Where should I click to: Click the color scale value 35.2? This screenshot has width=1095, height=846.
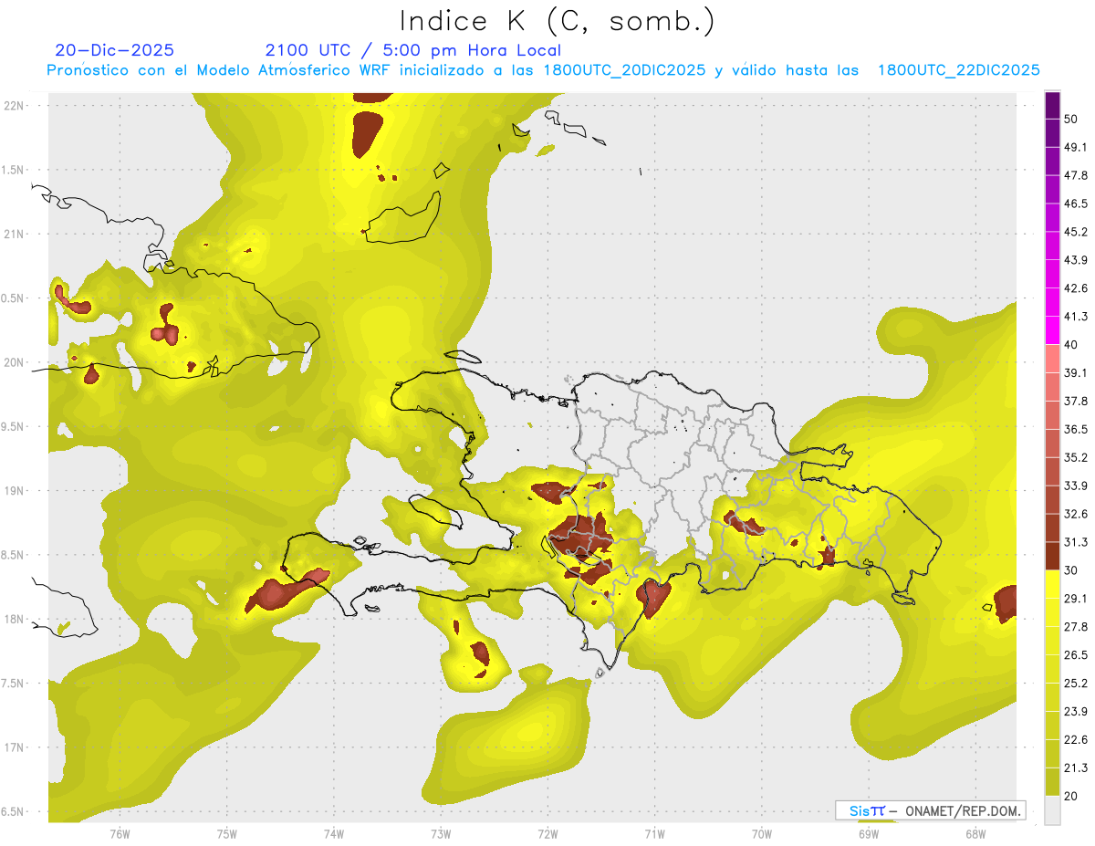click(x=1076, y=457)
